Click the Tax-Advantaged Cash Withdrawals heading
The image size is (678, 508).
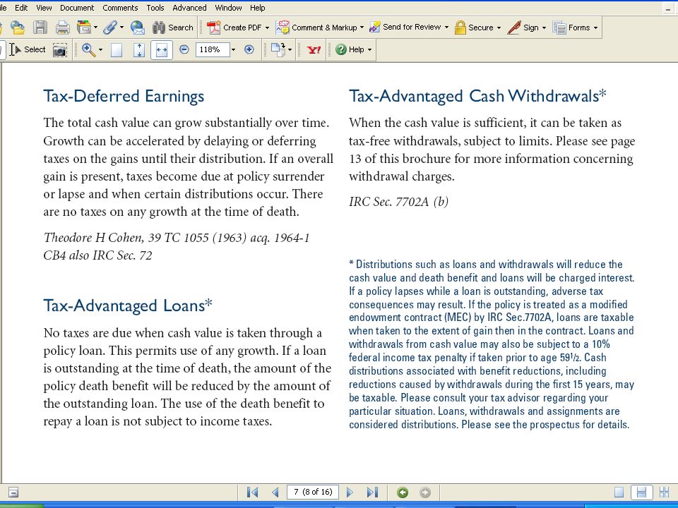pyautogui.click(x=478, y=96)
